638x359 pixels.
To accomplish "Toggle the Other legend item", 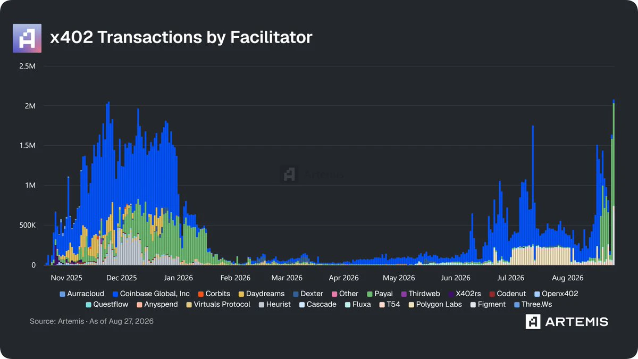I will pos(345,294).
